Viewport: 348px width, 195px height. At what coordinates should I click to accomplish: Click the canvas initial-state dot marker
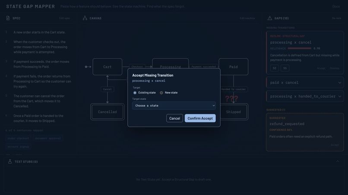pyautogui.click(x=86, y=67)
